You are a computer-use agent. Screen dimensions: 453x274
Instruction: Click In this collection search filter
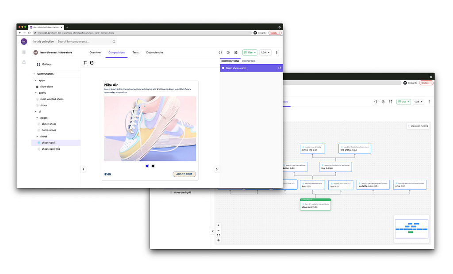[44, 42]
